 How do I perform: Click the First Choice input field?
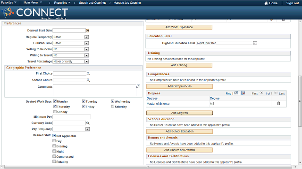point(69,74)
